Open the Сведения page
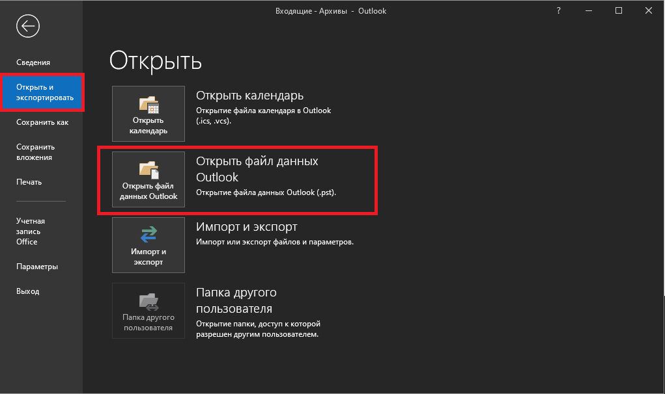 [x=33, y=62]
